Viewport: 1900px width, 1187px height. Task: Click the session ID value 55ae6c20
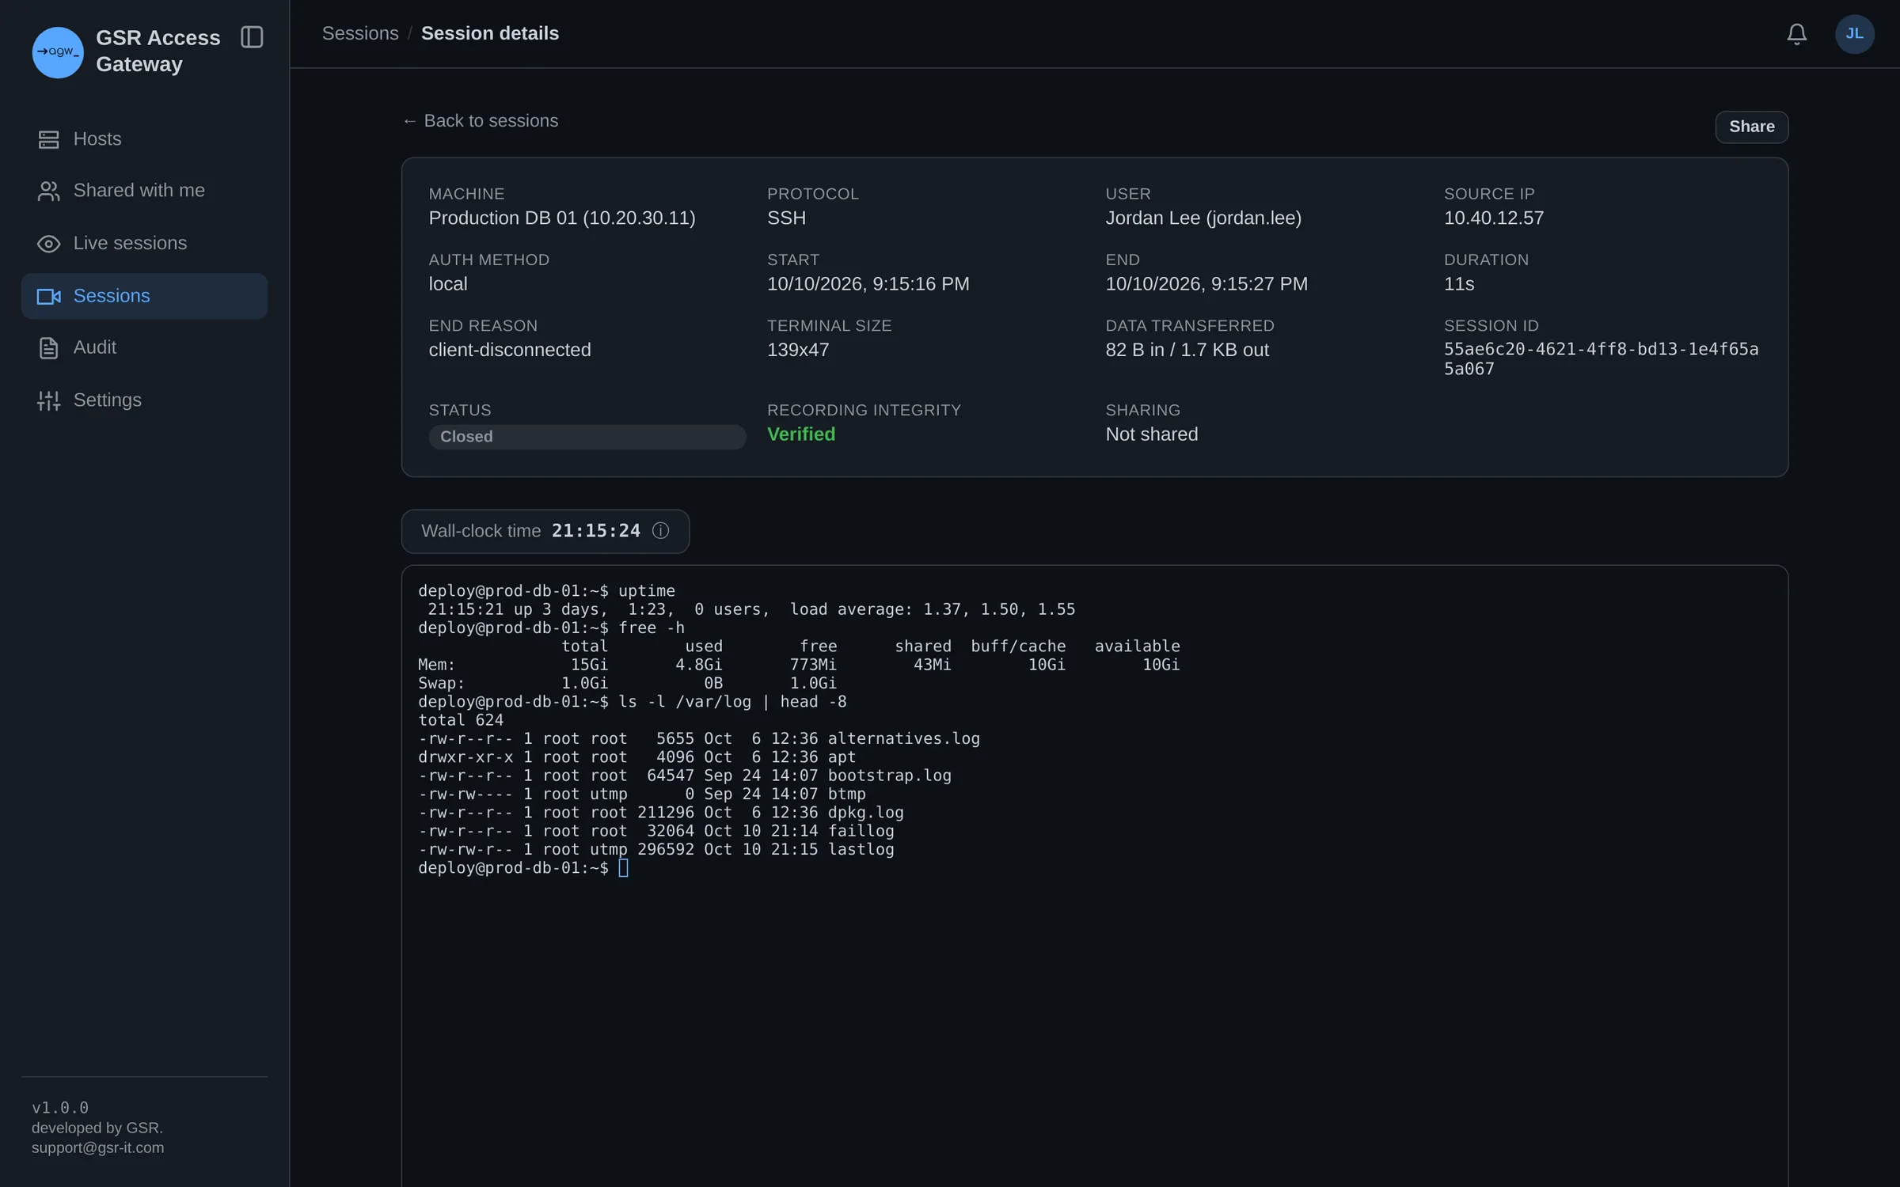(x=1601, y=359)
